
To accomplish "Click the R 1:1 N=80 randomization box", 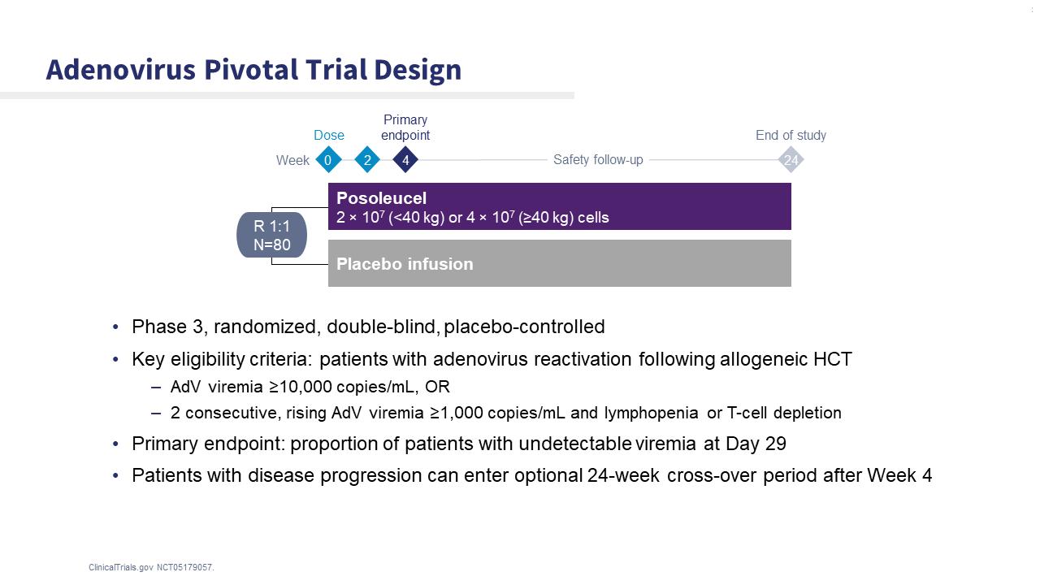I will tap(271, 235).
